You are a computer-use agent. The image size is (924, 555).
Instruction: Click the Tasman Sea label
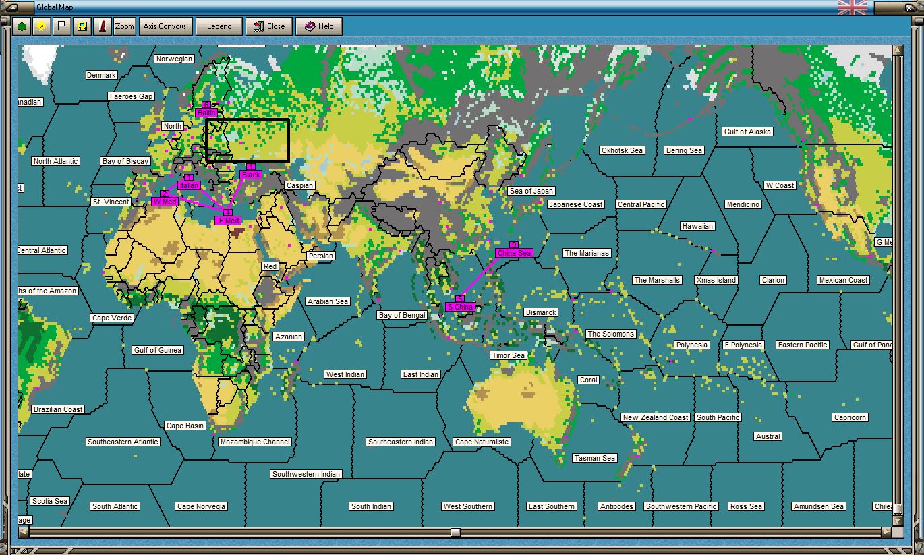[595, 458]
